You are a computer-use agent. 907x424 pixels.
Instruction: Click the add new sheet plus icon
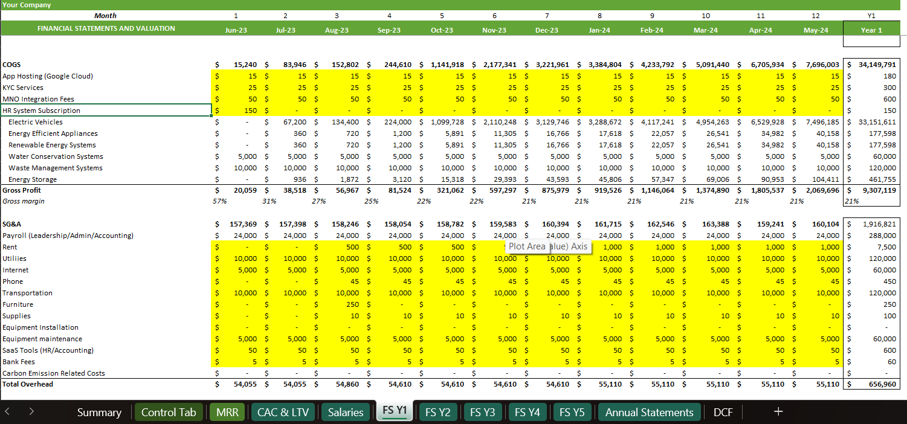click(x=778, y=412)
